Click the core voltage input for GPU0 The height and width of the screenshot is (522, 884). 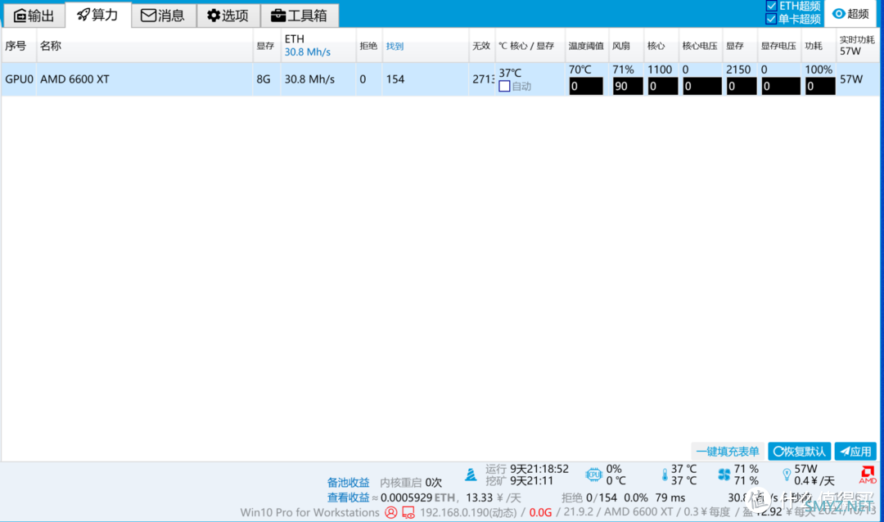coord(702,86)
